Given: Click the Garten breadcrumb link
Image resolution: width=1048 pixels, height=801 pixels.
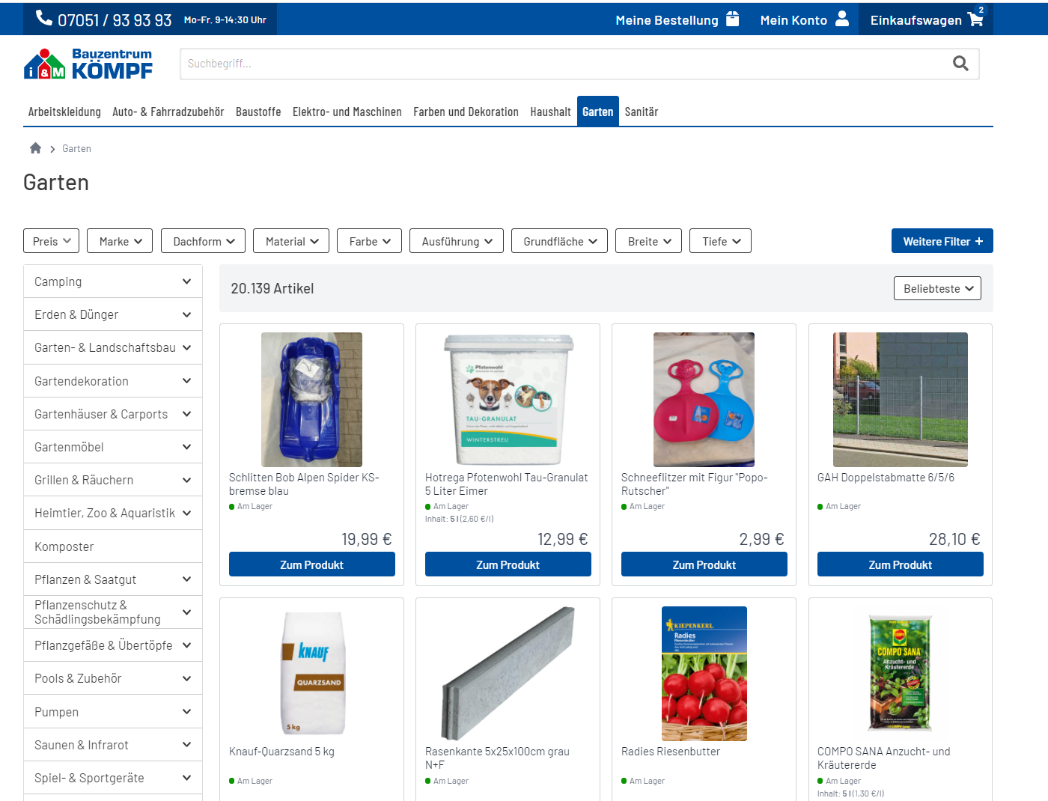Looking at the screenshot, I should pos(76,149).
